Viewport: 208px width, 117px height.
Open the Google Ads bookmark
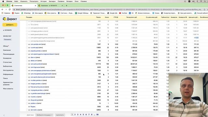(x=112, y=13)
